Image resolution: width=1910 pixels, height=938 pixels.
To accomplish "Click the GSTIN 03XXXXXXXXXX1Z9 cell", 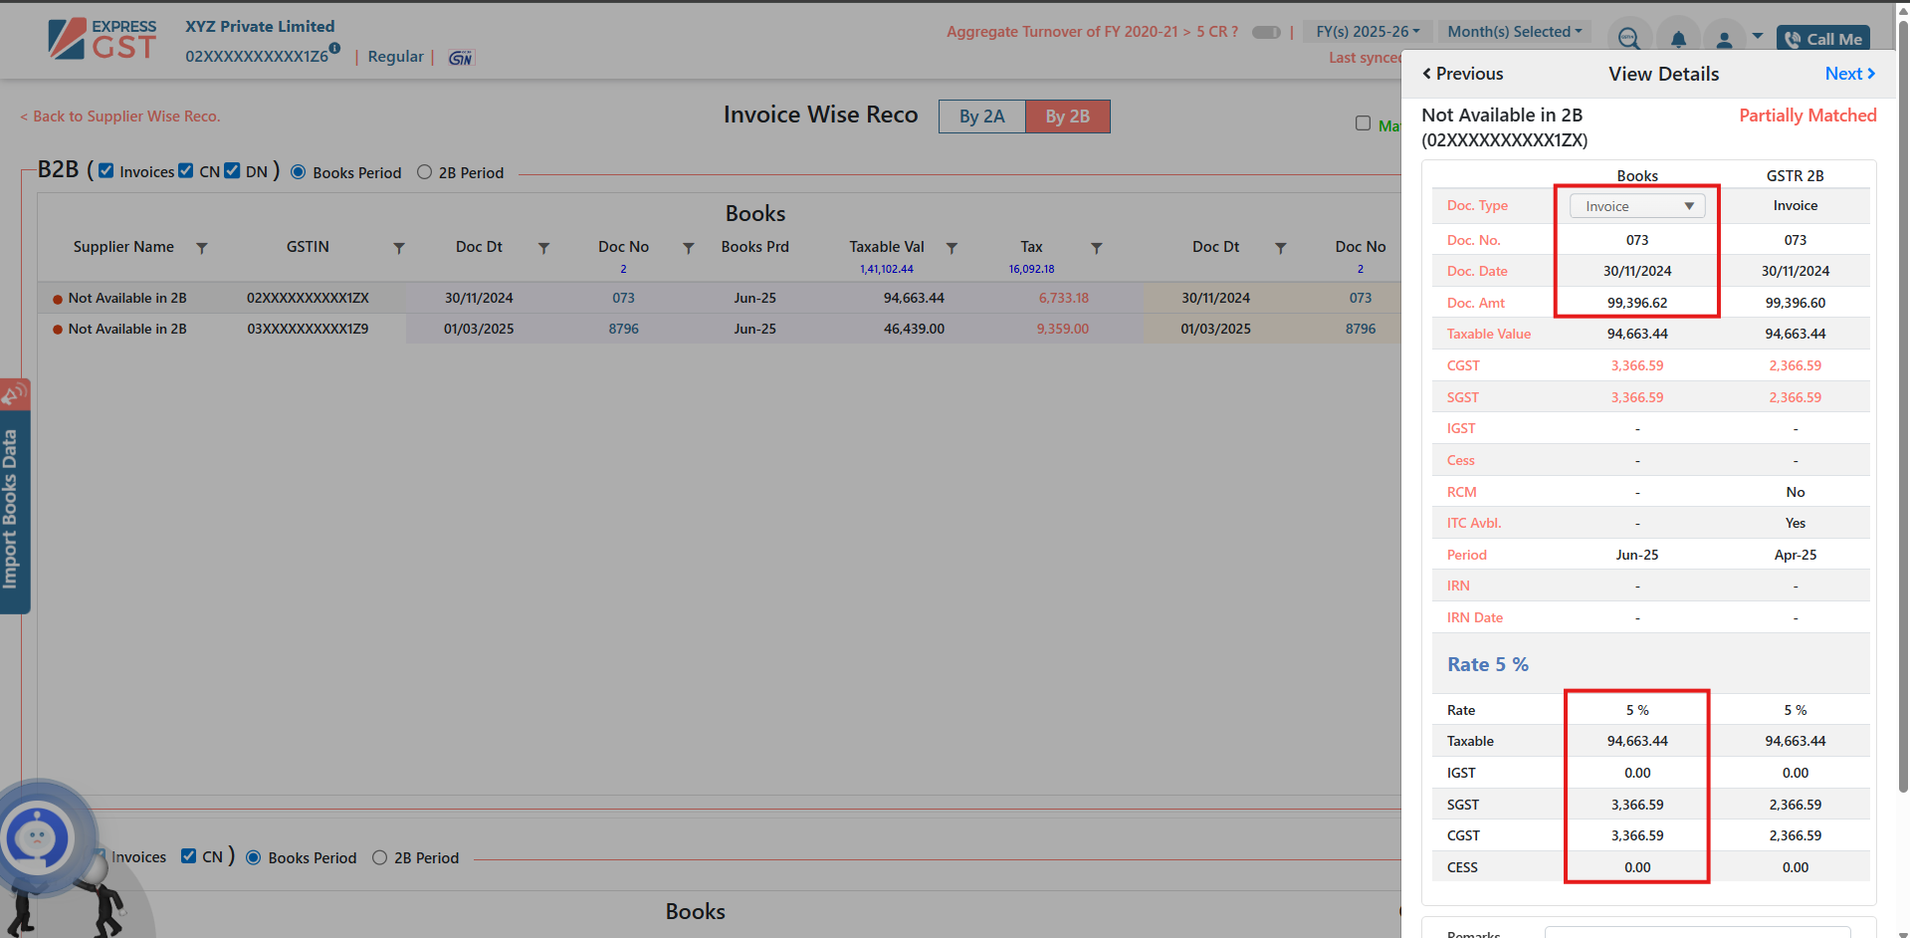I will pos(308,329).
